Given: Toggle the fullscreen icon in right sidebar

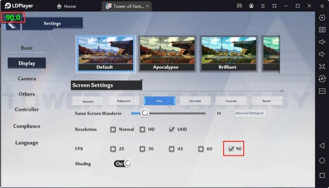Looking at the screenshot, I should pyautogui.click(x=322, y=67).
